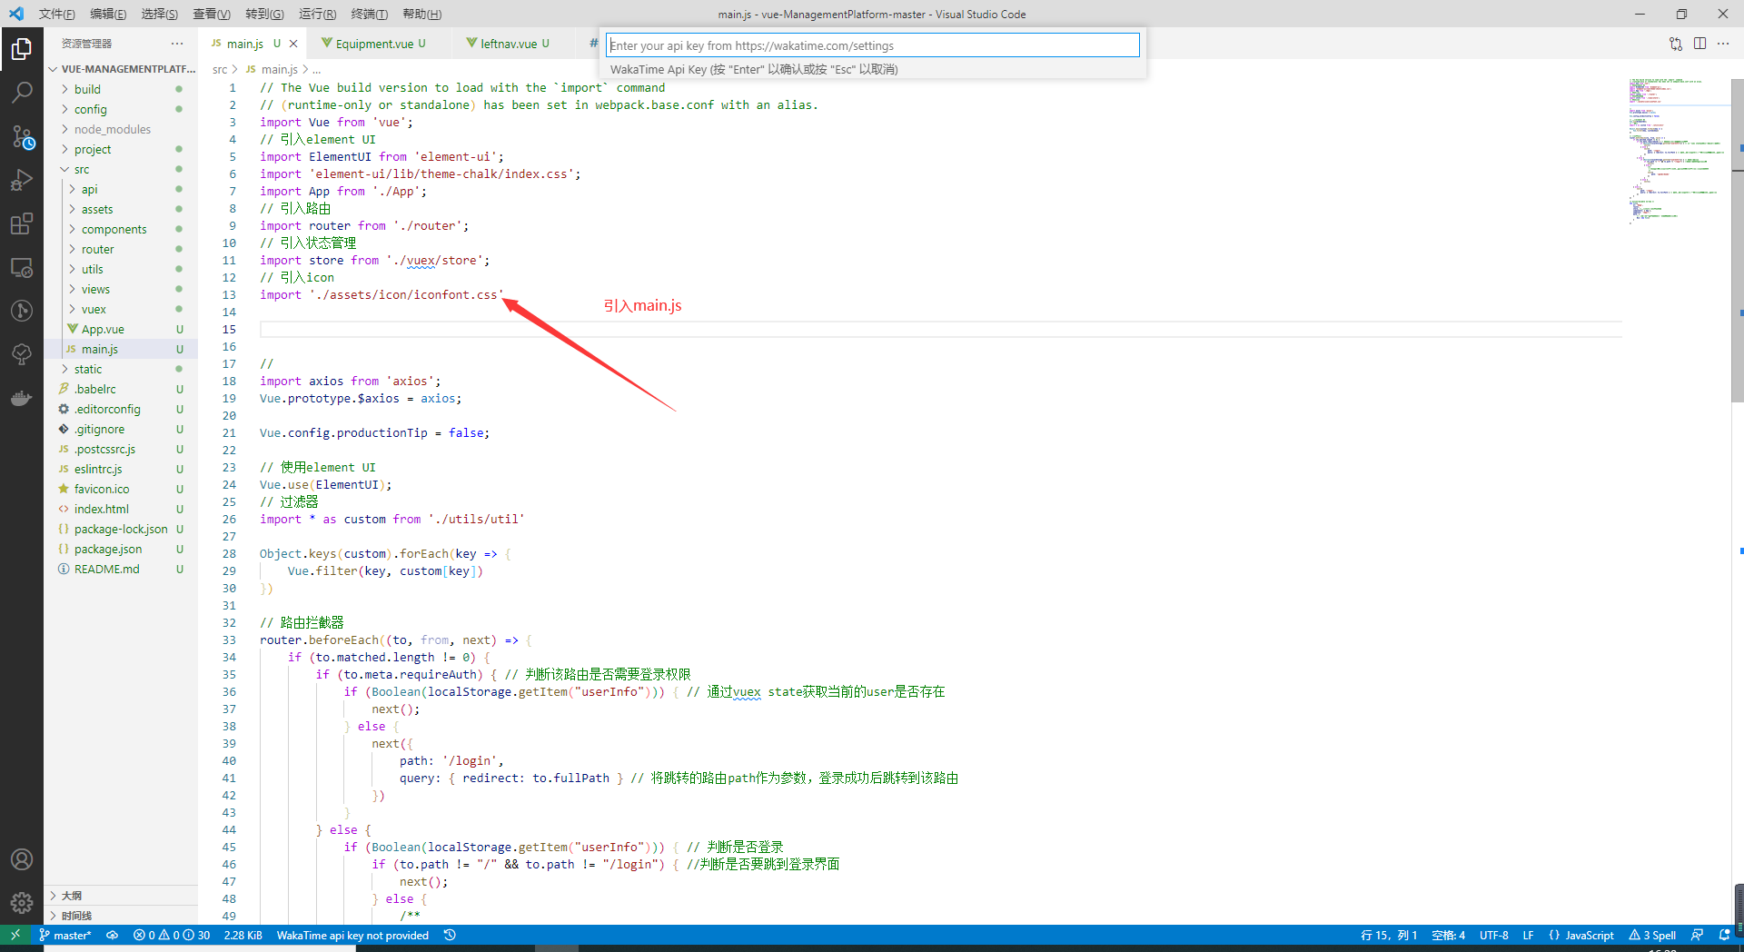Expand the build folder
The width and height of the screenshot is (1744, 952).
pos(121,89)
